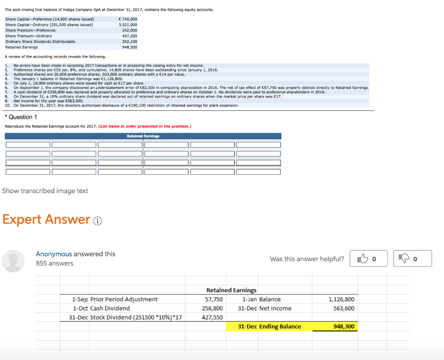This screenshot has height=360, width=444.
Task: Open the Show transcribed image text link
Action: [x=45, y=191]
